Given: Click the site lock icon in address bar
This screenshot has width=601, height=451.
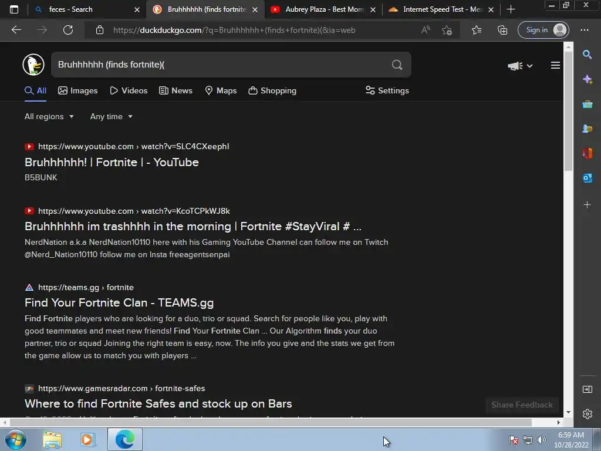Looking at the screenshot, I should click(x=100, y=30).
